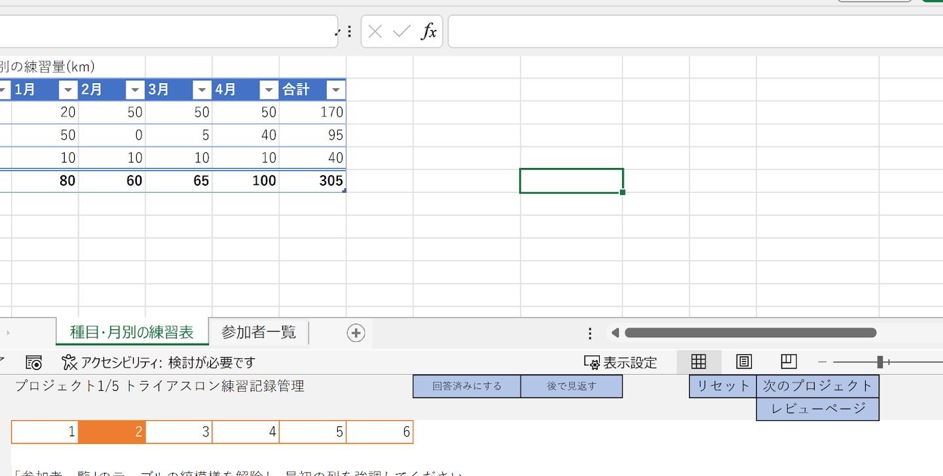Switch to 参加者一覧 sheet tab

(x=259, y=332)
